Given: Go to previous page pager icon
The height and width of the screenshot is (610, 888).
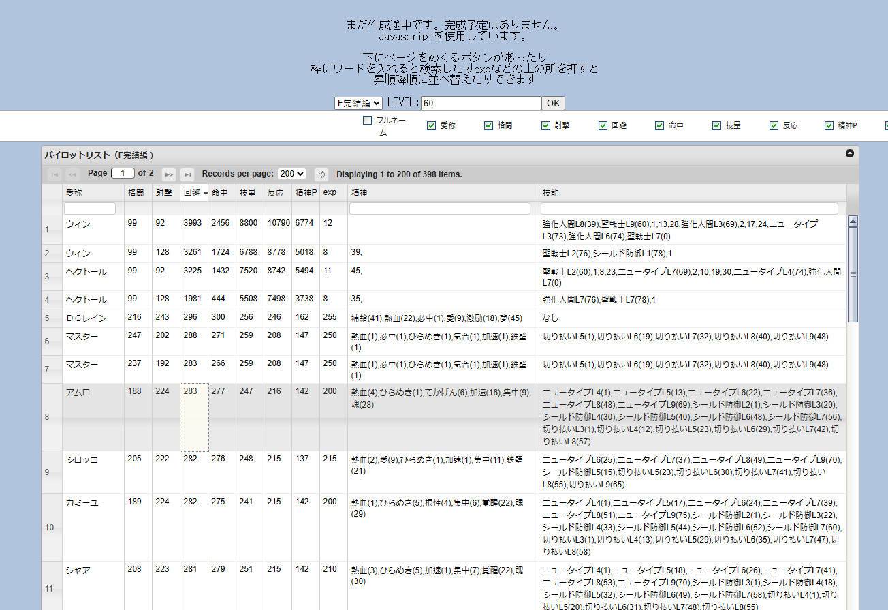Looking at the screenshot, I should [x=72, y=174].
